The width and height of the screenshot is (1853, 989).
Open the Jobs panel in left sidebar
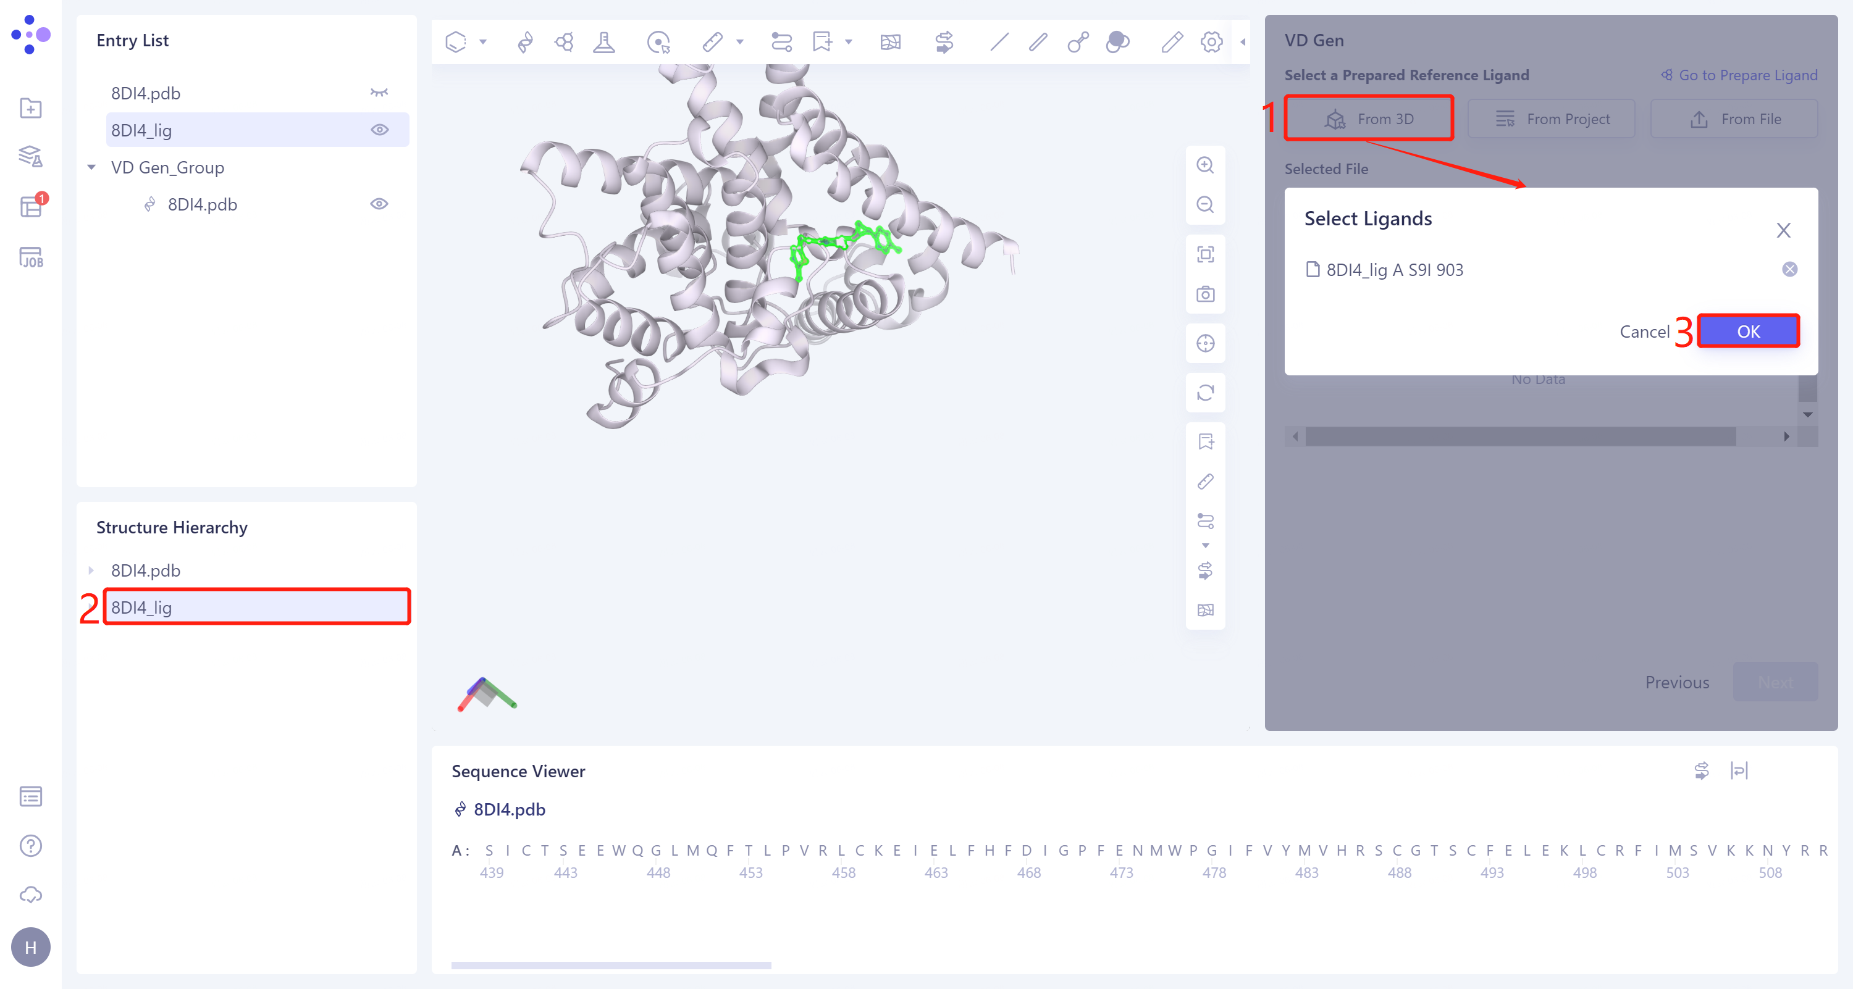click(x=30, y=257)
